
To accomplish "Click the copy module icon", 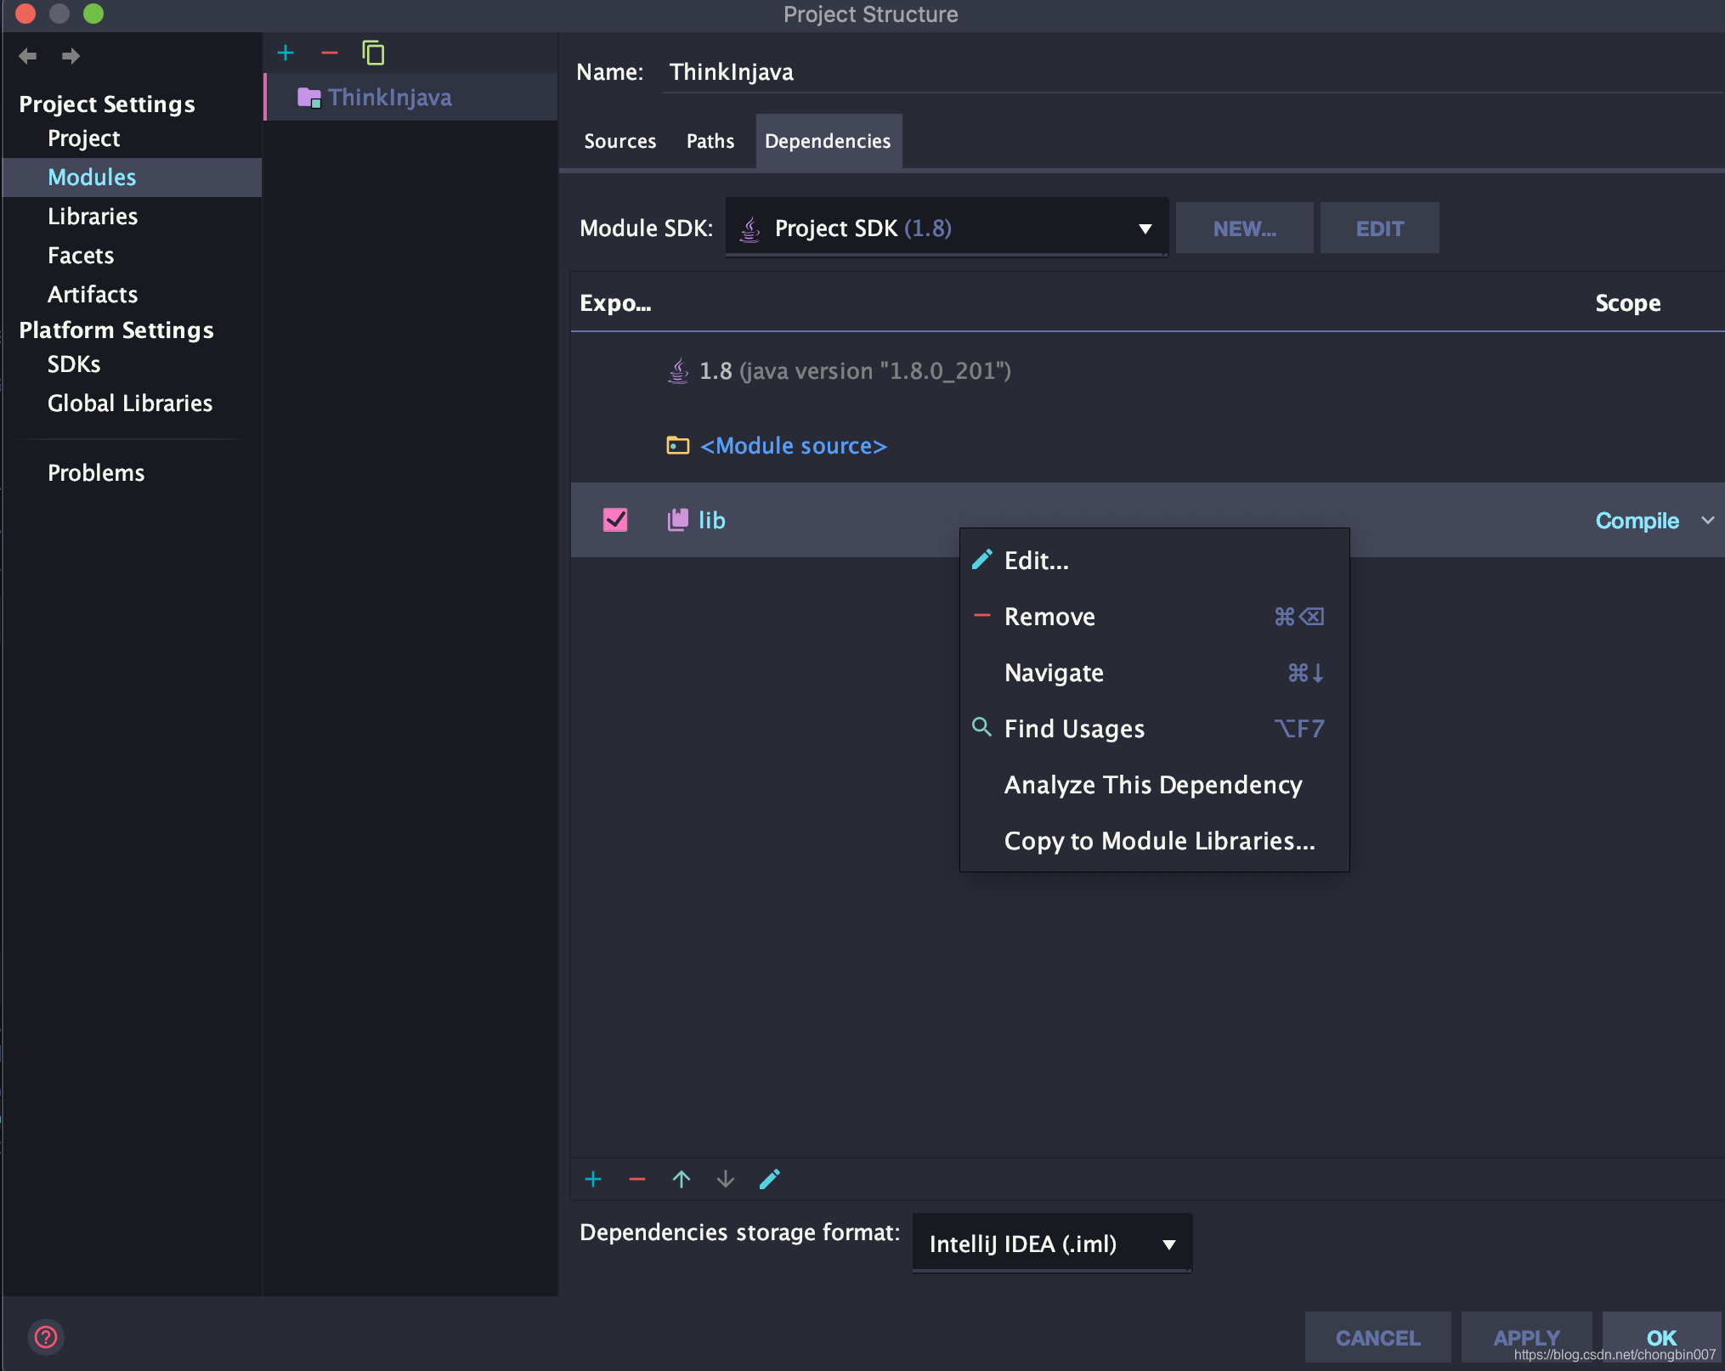I will pyautogui.click(x=373, y=54).
